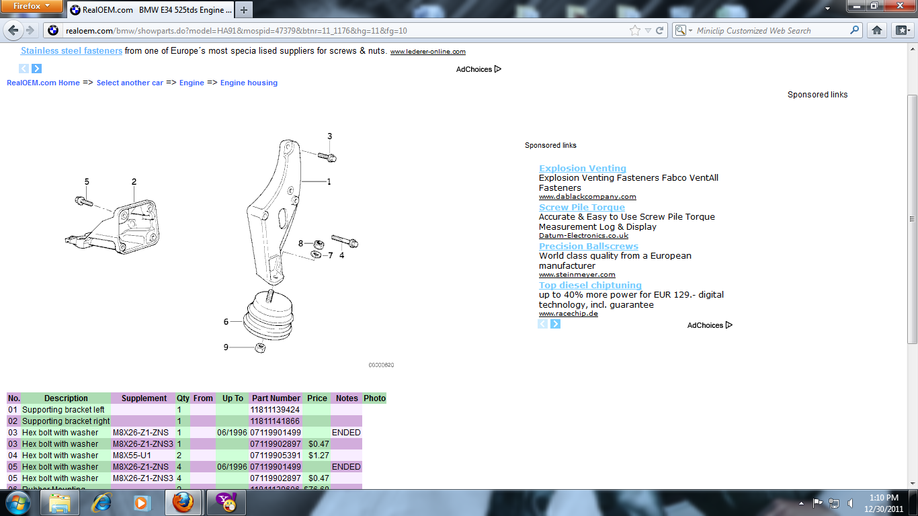Image resolution: width=918 pixels, height=516 pixels.
Task: Open a new tab with the plus button
Action: [x=243, y=10]
